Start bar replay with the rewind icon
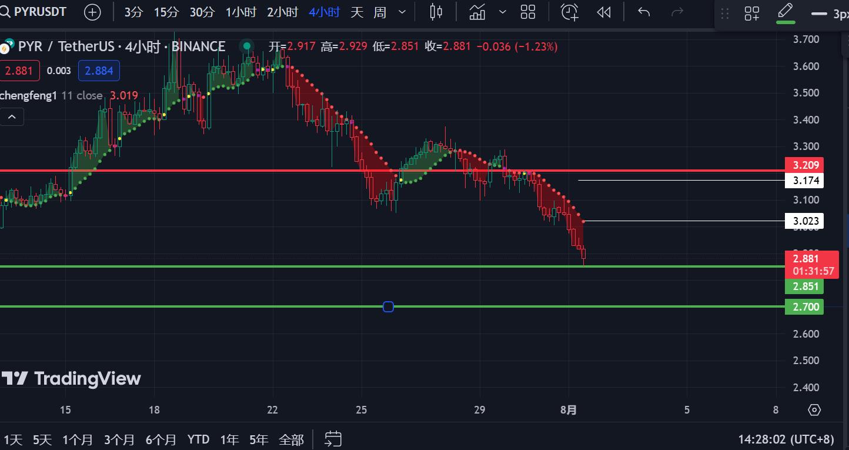849x450 pixels. [604, 12]
